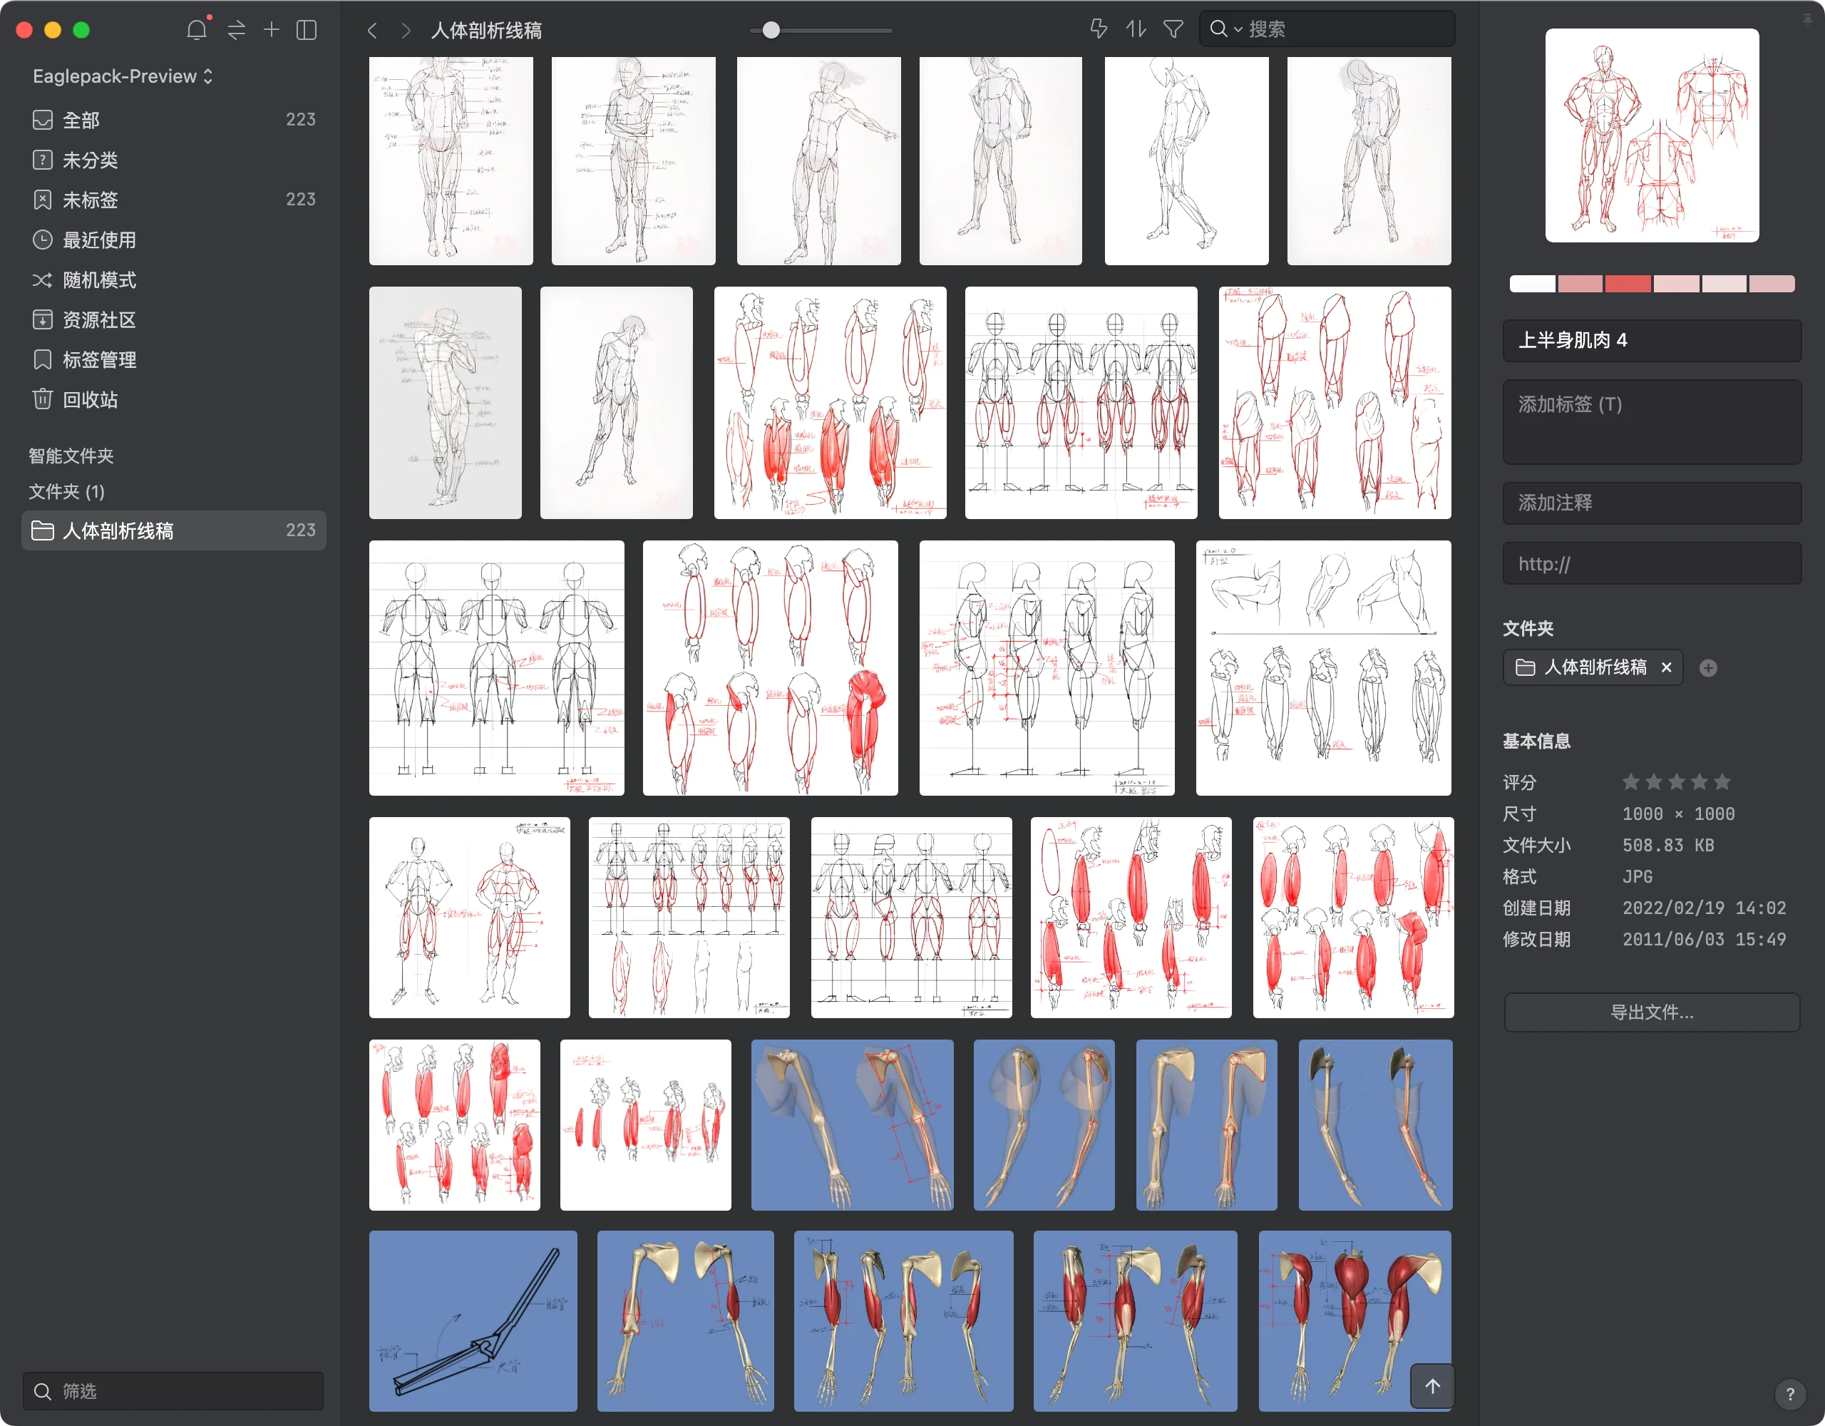Click the 添加注释 note field
The height and width of the screenshot is (1426, 1825).
(1651, 503)
